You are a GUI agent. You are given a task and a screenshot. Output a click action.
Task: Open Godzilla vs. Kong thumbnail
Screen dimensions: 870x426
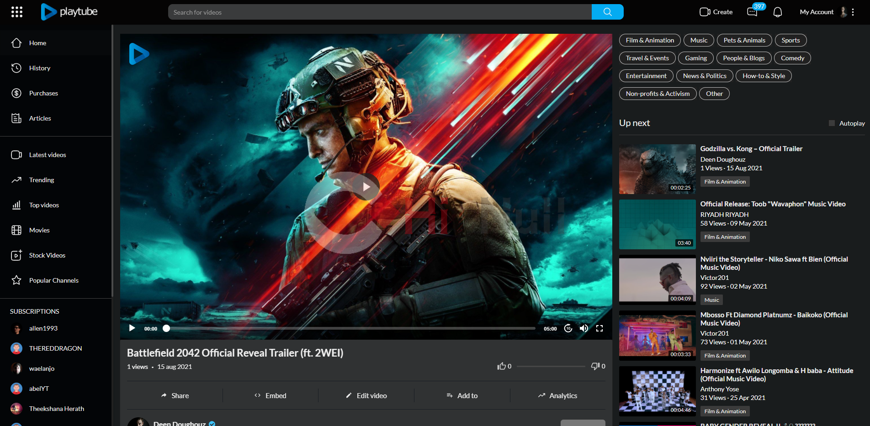click(x=658, y=169)
